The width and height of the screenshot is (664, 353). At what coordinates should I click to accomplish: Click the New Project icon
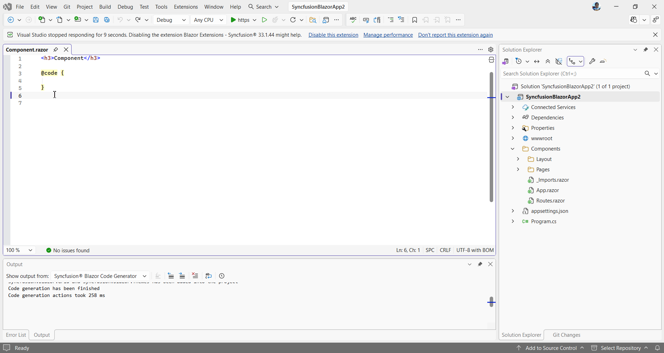click(x=42, y=20)
